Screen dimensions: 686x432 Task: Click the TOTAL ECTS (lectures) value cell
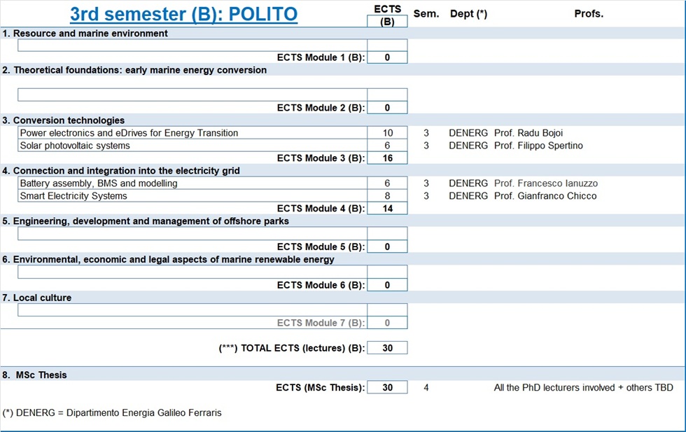387,348
